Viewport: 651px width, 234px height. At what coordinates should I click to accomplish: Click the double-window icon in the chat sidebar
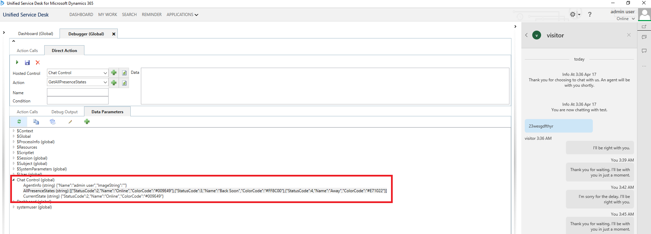click(x=644, y=37)
